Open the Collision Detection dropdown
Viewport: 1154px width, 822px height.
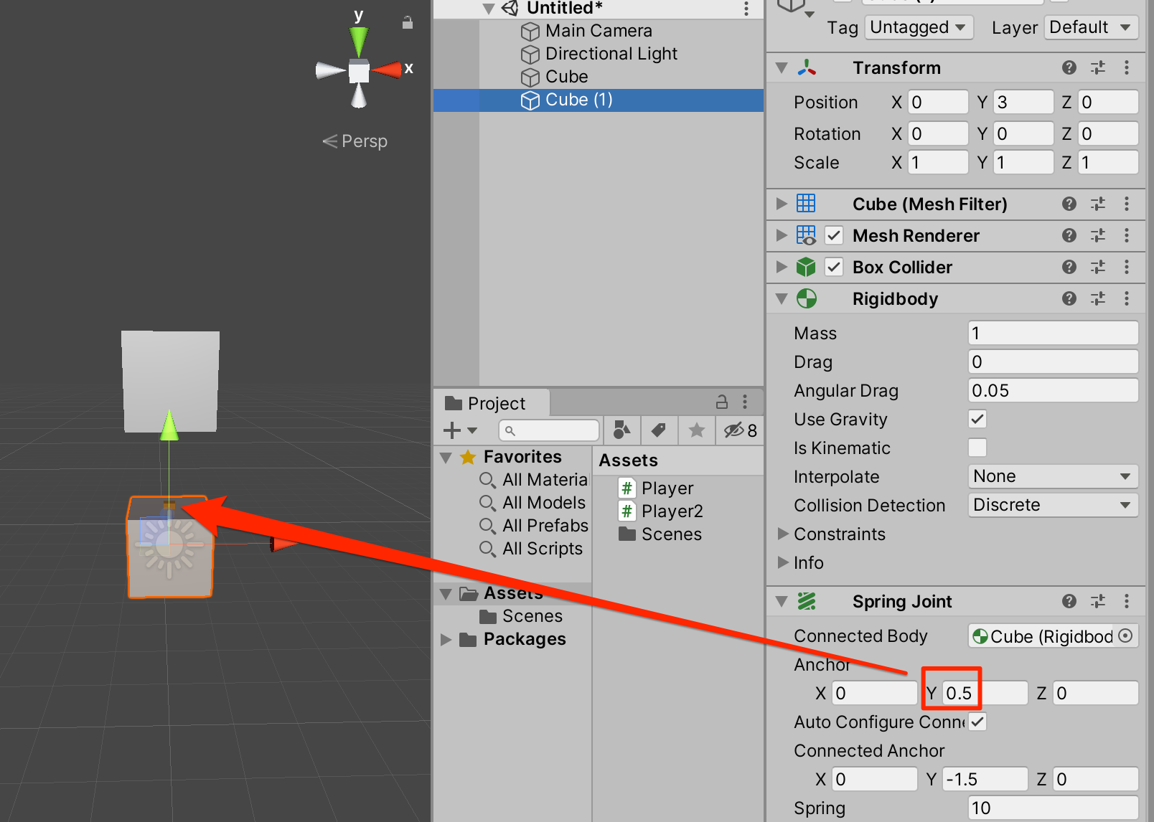click(x=1052, y=505)
